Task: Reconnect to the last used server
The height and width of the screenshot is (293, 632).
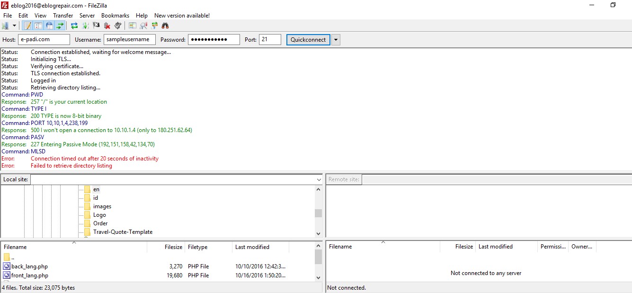Action: (x=118, y=26)
